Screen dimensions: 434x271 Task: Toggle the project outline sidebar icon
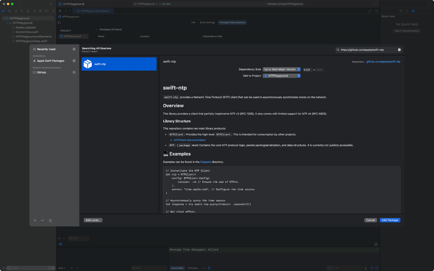[59, 22]
